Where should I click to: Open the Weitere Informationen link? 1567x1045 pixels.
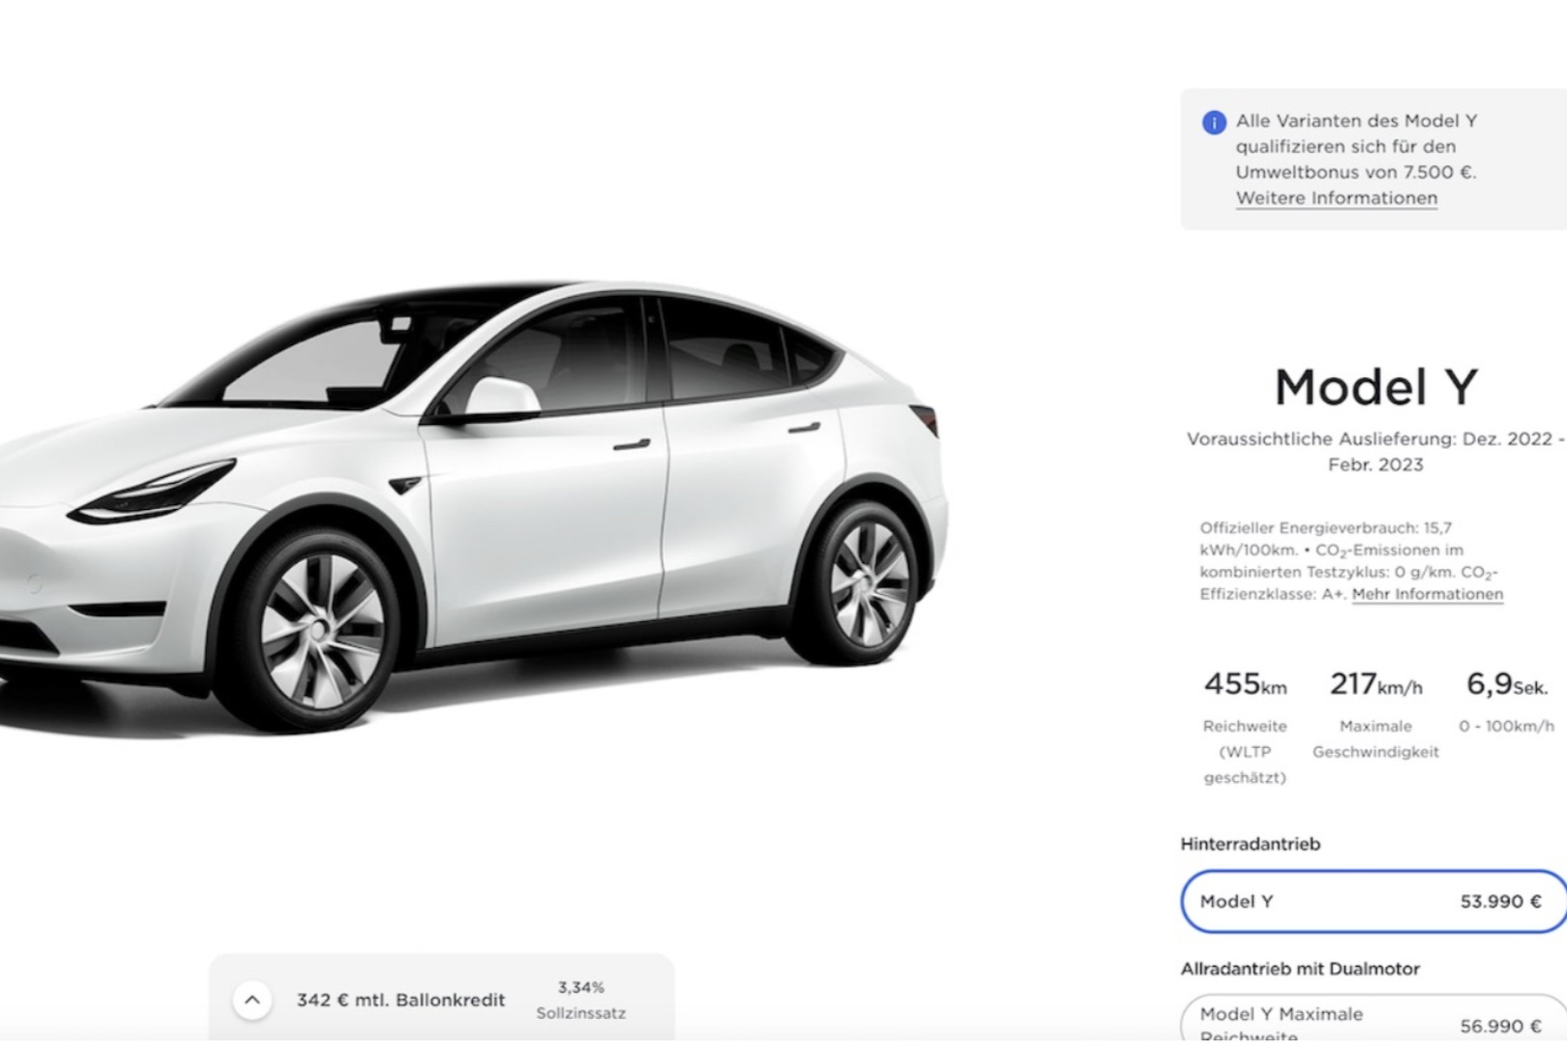[1336, 198]
